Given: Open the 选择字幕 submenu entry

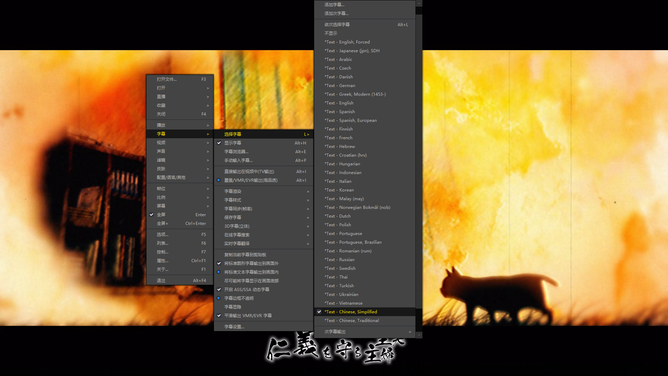Looking at the screenshot, I should click(x=263, y=134).
